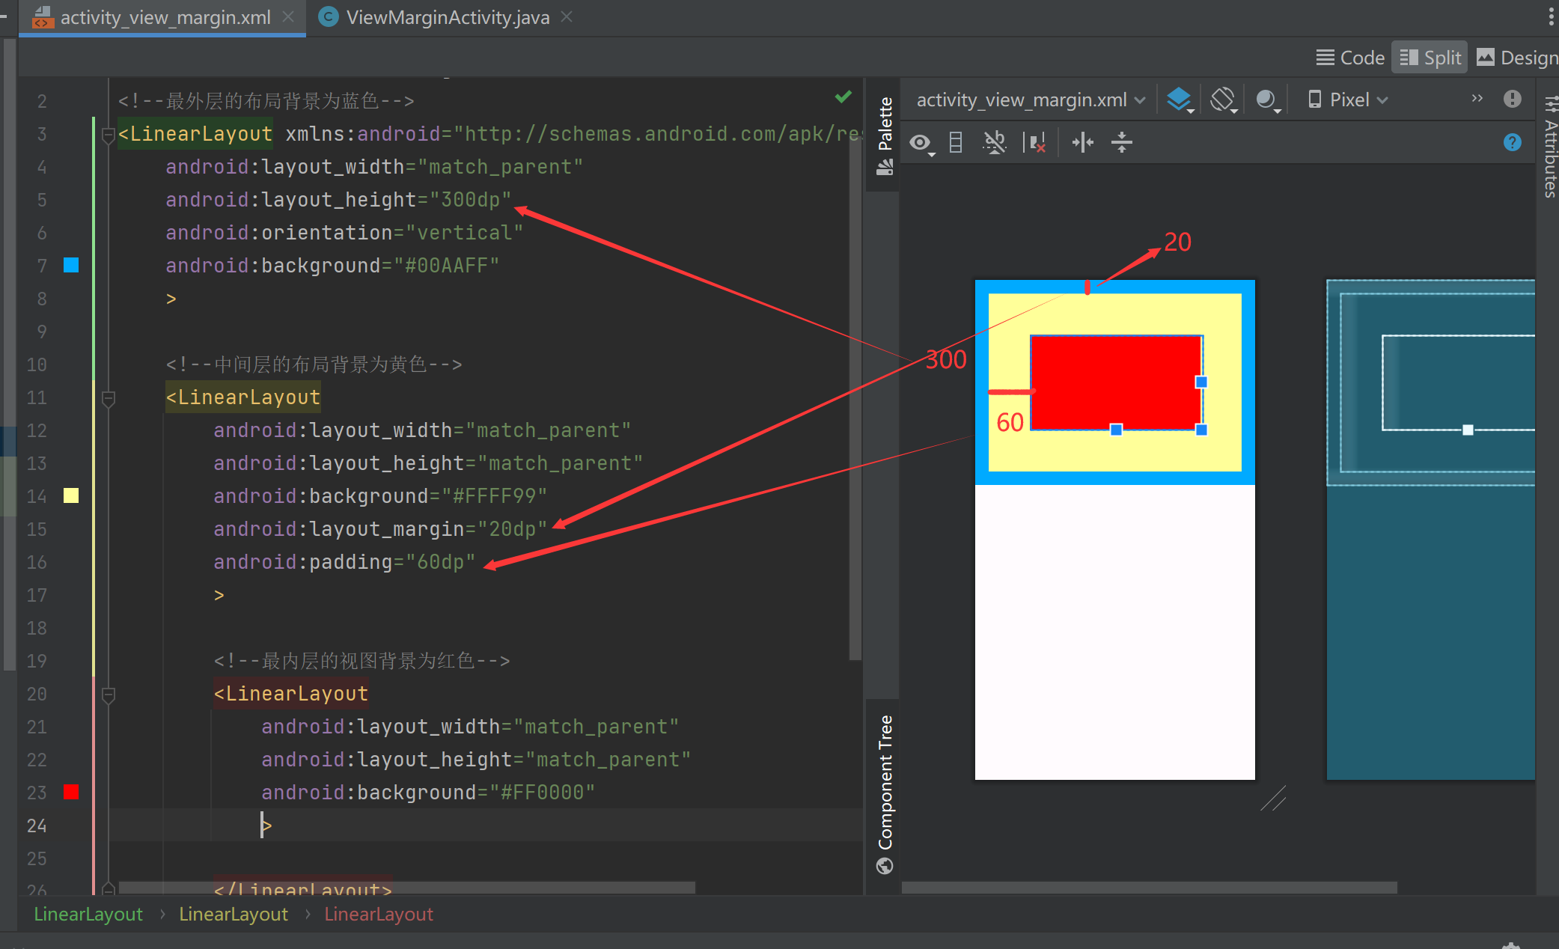Open the activity_view_margin.xml file dropdown

1031,100
